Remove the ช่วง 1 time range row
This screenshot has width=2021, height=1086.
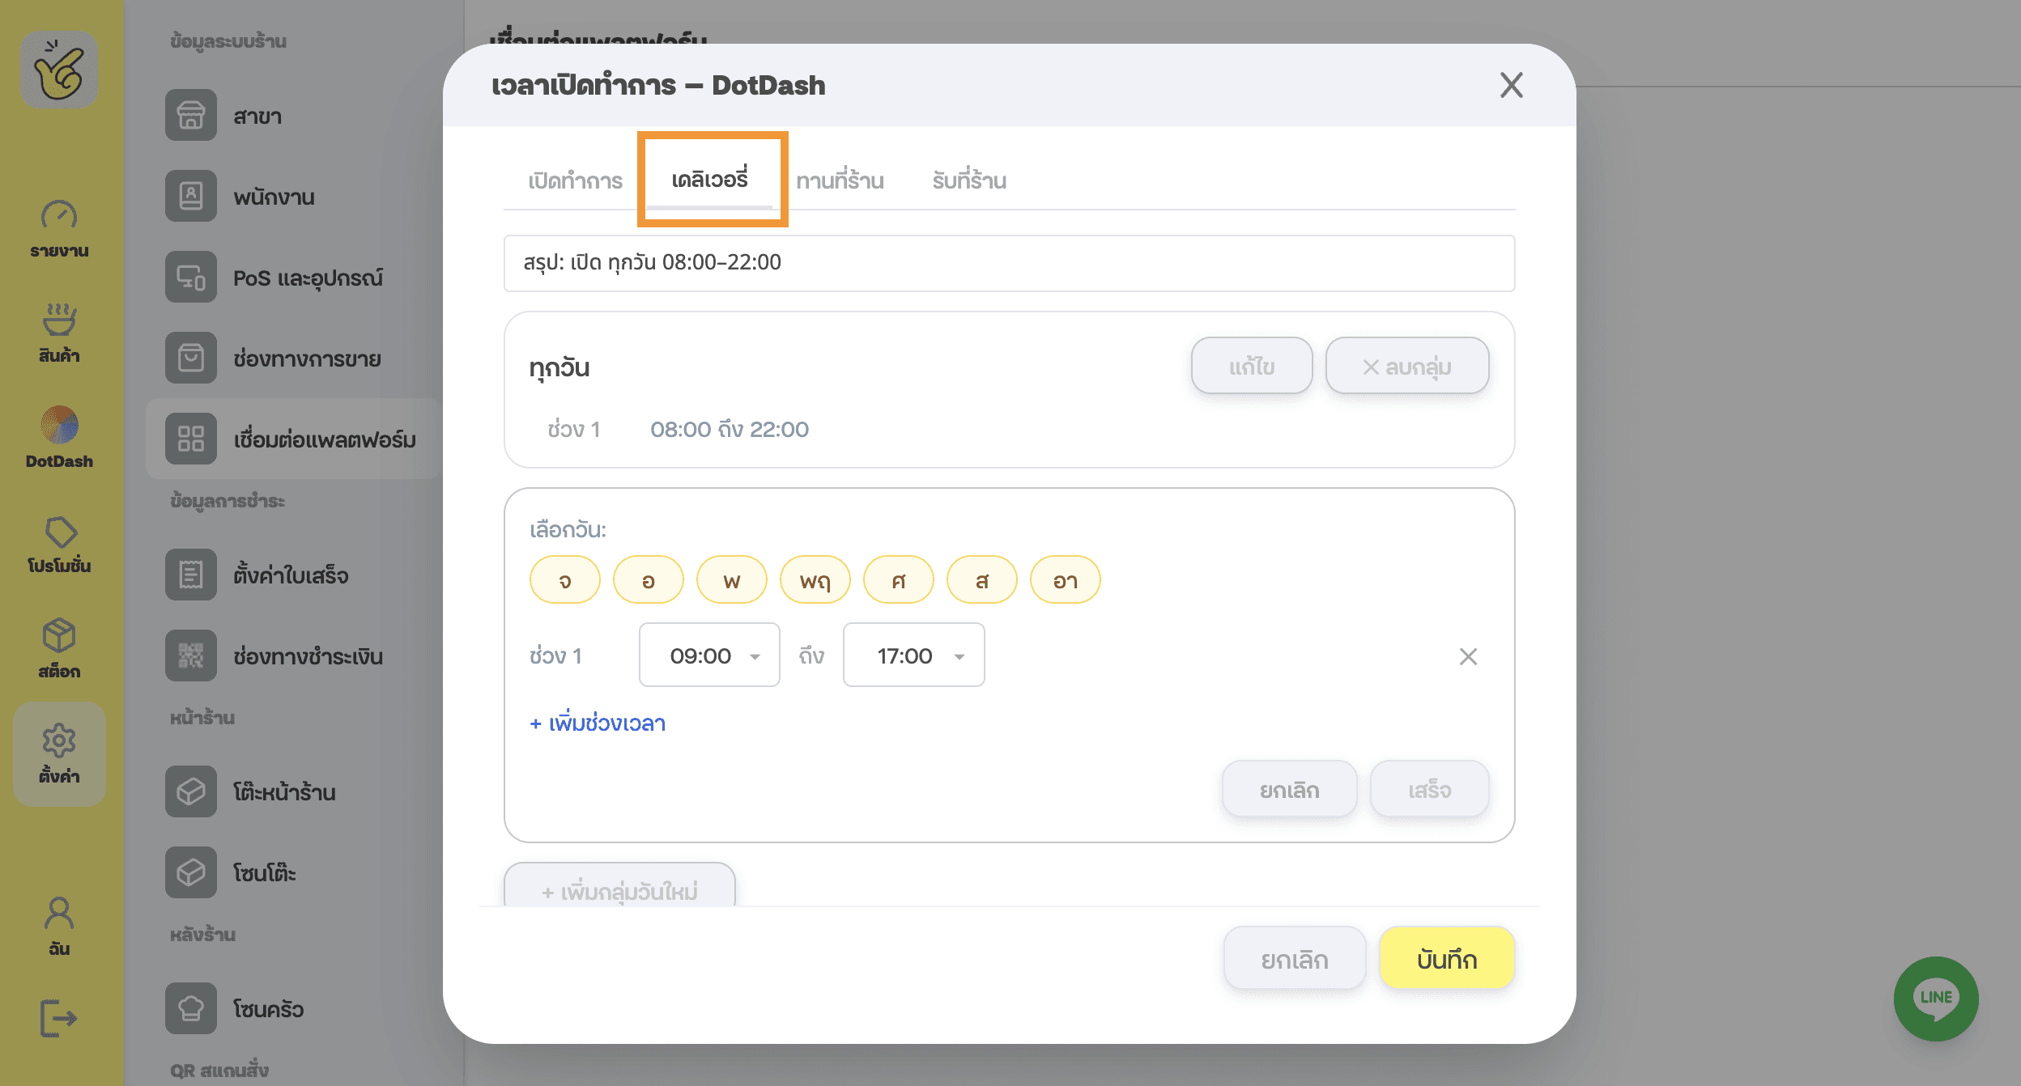pyautogui.click(x=1468, y=656)
